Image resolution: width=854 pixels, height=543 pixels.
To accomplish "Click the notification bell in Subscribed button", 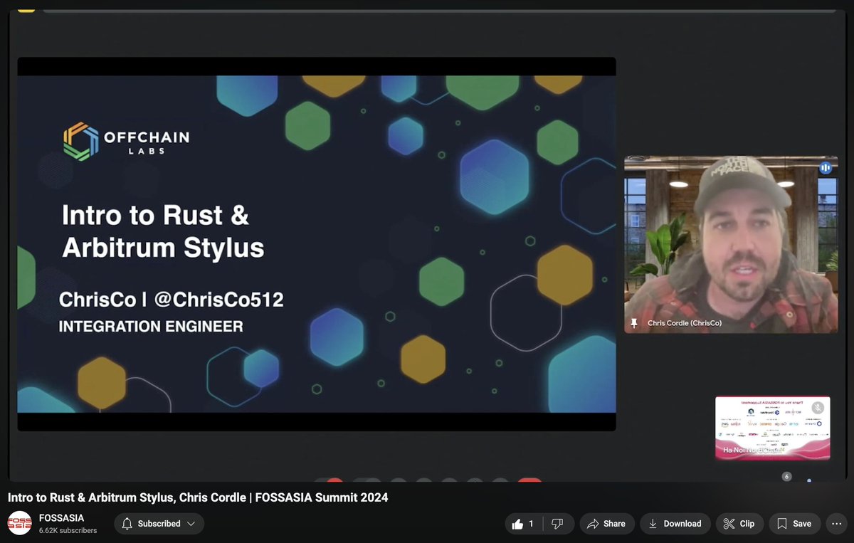I will click(x=127, y=524).
